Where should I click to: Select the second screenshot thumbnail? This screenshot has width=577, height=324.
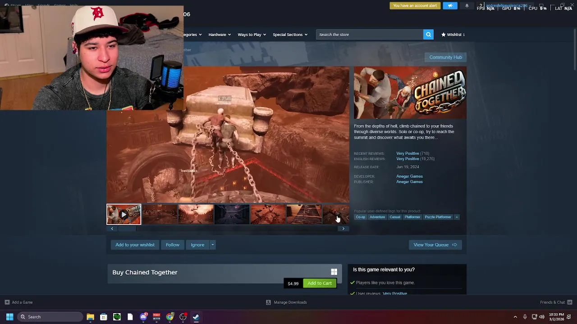160,214
